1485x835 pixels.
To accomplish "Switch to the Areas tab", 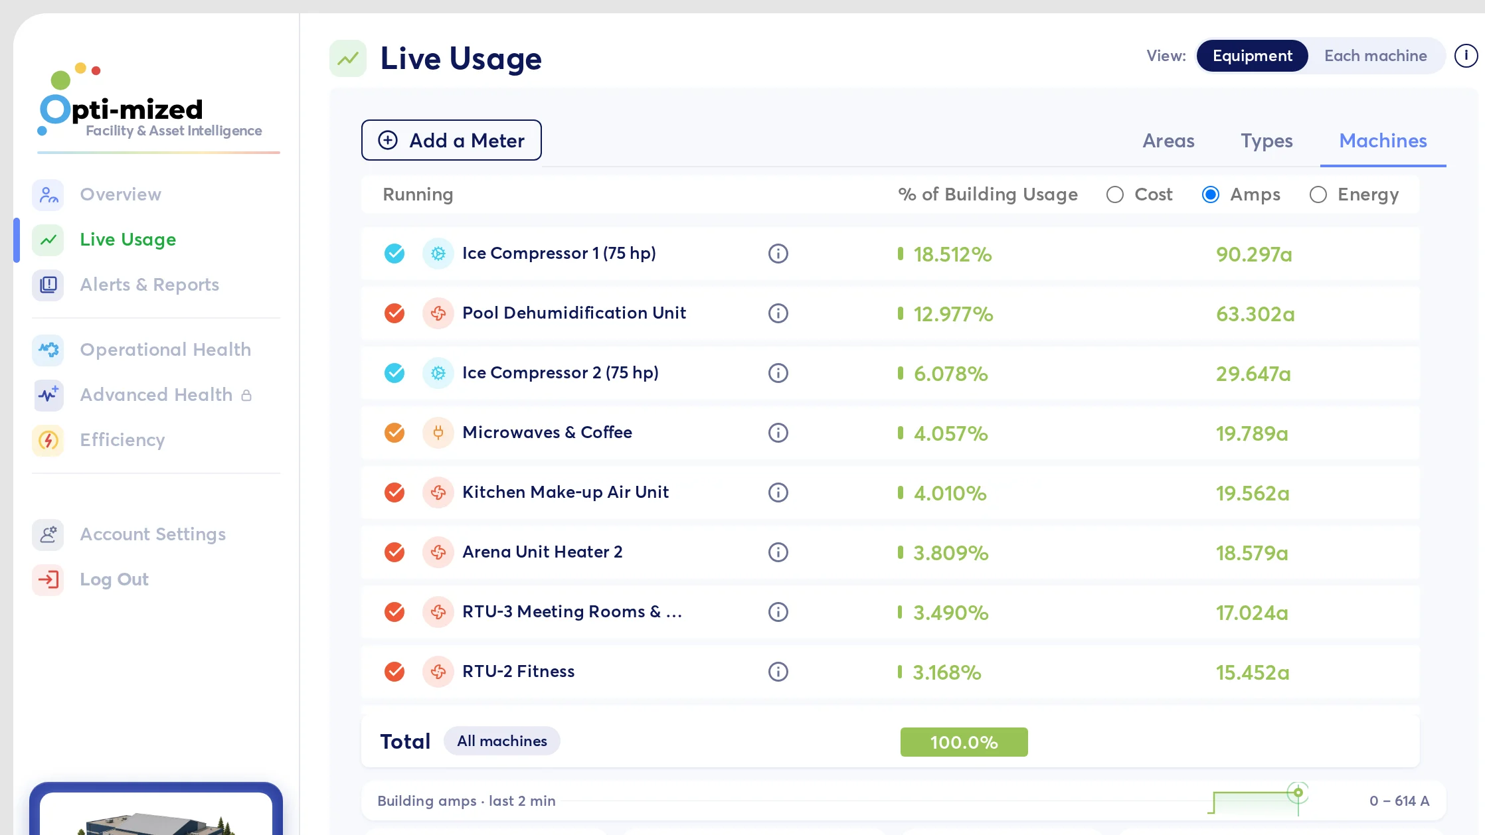I will tap(1168, 141).
